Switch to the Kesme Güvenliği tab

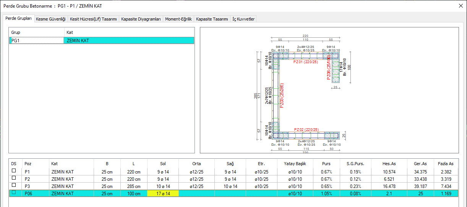click(x=51, y=19)
